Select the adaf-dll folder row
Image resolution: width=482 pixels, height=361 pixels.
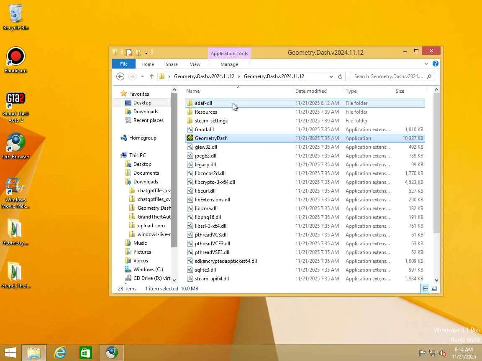(x=305, y=103)
